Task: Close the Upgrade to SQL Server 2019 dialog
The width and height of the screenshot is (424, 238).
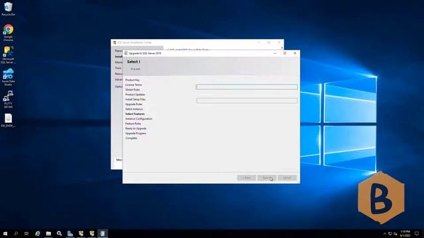Action: 295,53
